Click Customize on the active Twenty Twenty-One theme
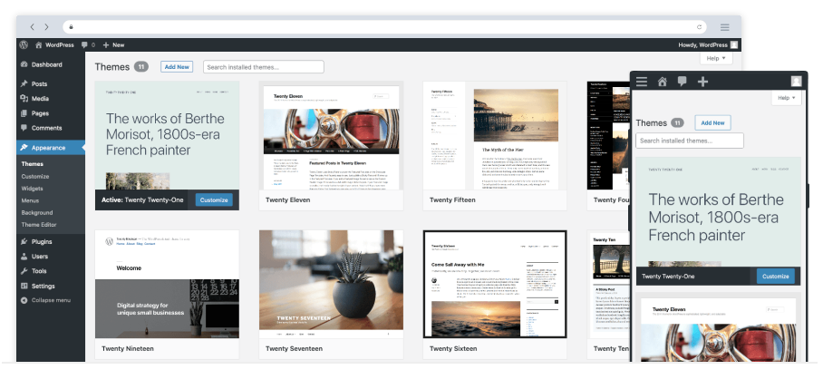 pyautogui.click(x=214, y=199)
